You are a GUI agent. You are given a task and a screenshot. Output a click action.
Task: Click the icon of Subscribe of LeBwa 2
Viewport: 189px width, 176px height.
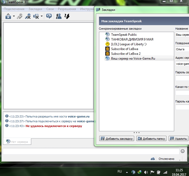pyautogui.click(x=107, y=53)
